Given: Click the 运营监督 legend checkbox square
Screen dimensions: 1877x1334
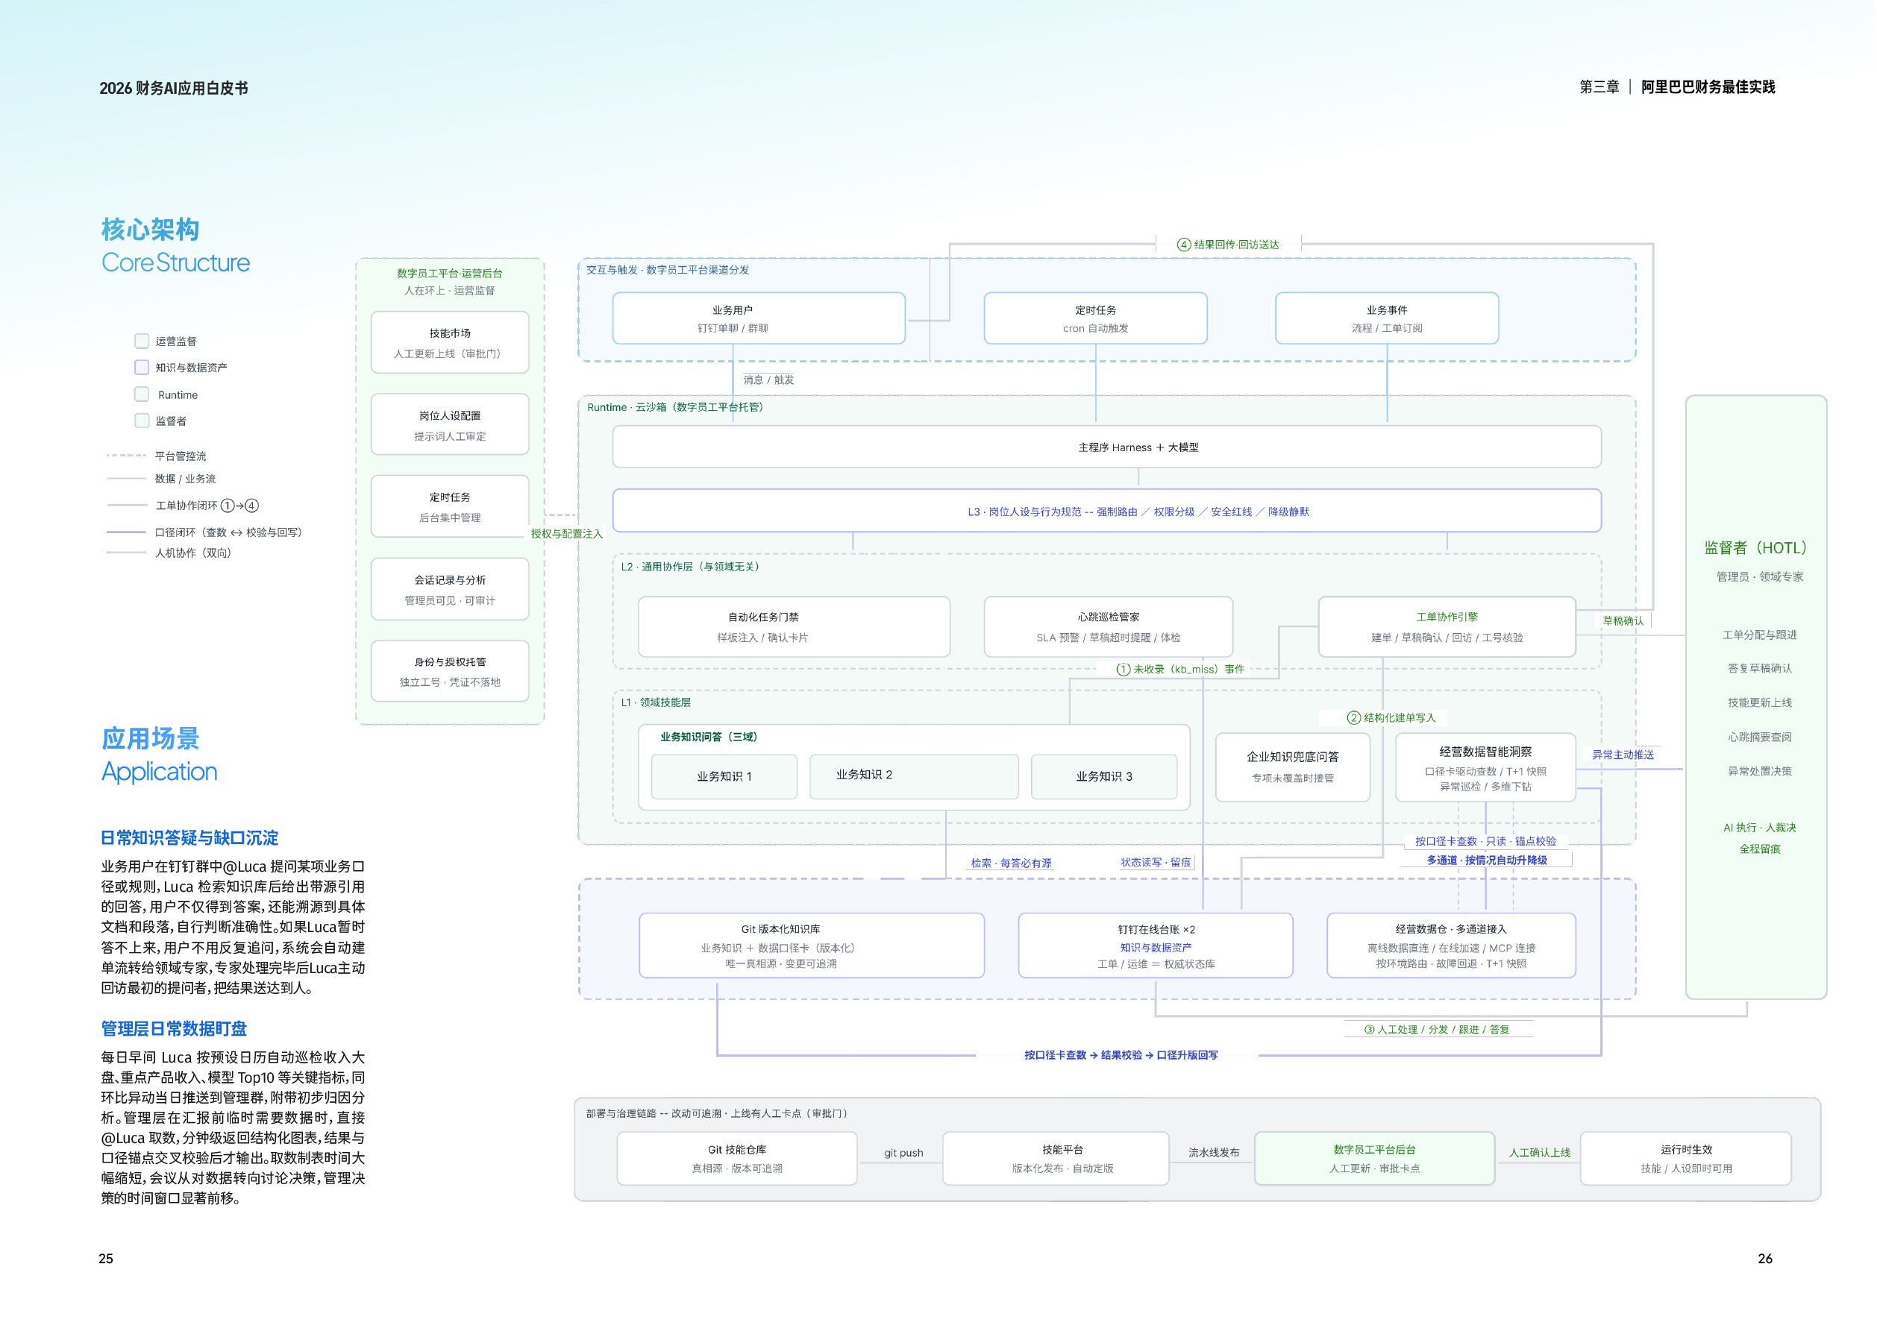Looking at the screenshot, I should click(142, 341).
